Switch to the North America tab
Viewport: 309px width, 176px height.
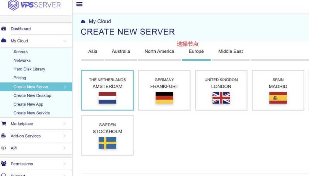pyautogui.click(x=159, y=51)
